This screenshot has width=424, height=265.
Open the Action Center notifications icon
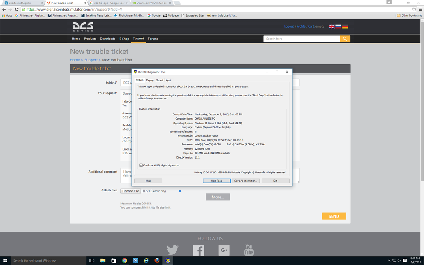point(404,261)
